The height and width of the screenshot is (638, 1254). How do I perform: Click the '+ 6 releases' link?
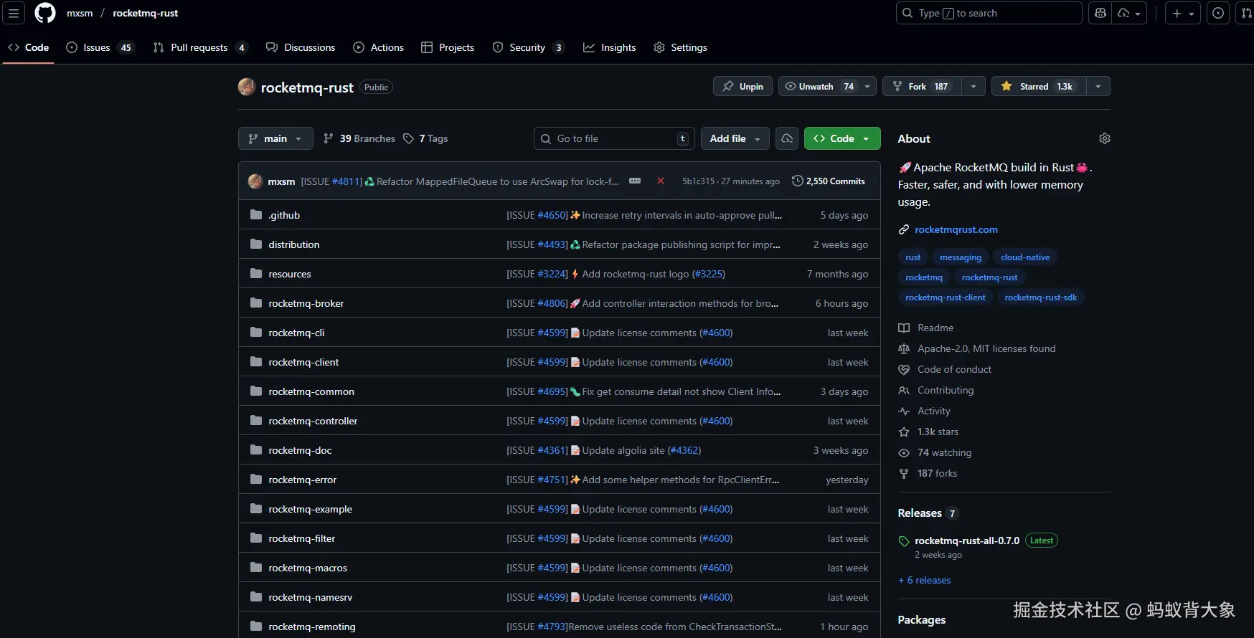click(925, 580)
